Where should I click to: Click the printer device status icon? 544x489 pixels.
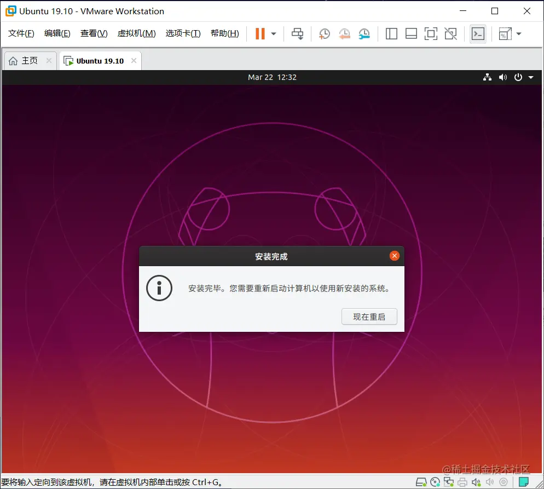[462, 482]
